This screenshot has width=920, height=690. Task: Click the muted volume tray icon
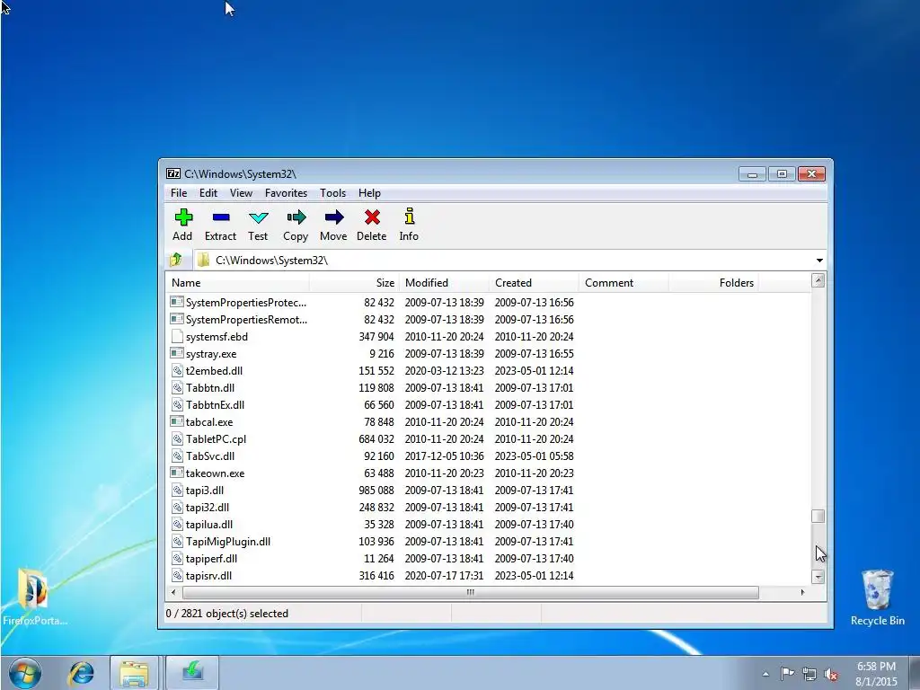pyautogui.click(x=831, y=674)
